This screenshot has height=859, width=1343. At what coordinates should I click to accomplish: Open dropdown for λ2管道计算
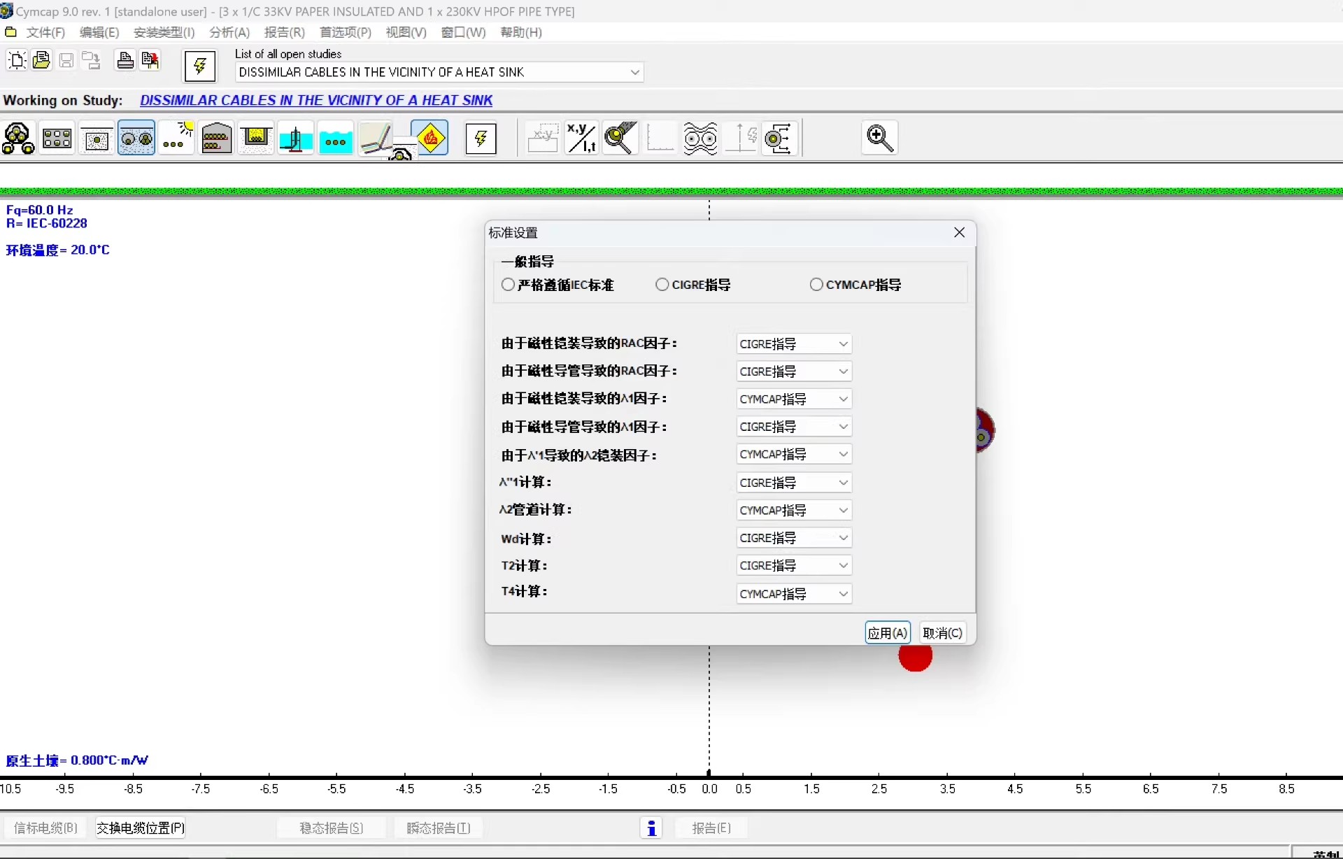tap(794, 511)
